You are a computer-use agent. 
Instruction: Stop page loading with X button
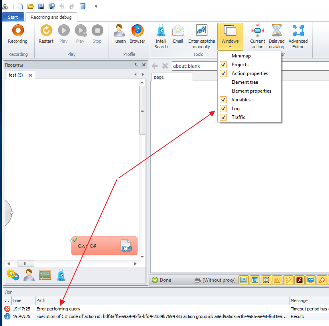165,66
